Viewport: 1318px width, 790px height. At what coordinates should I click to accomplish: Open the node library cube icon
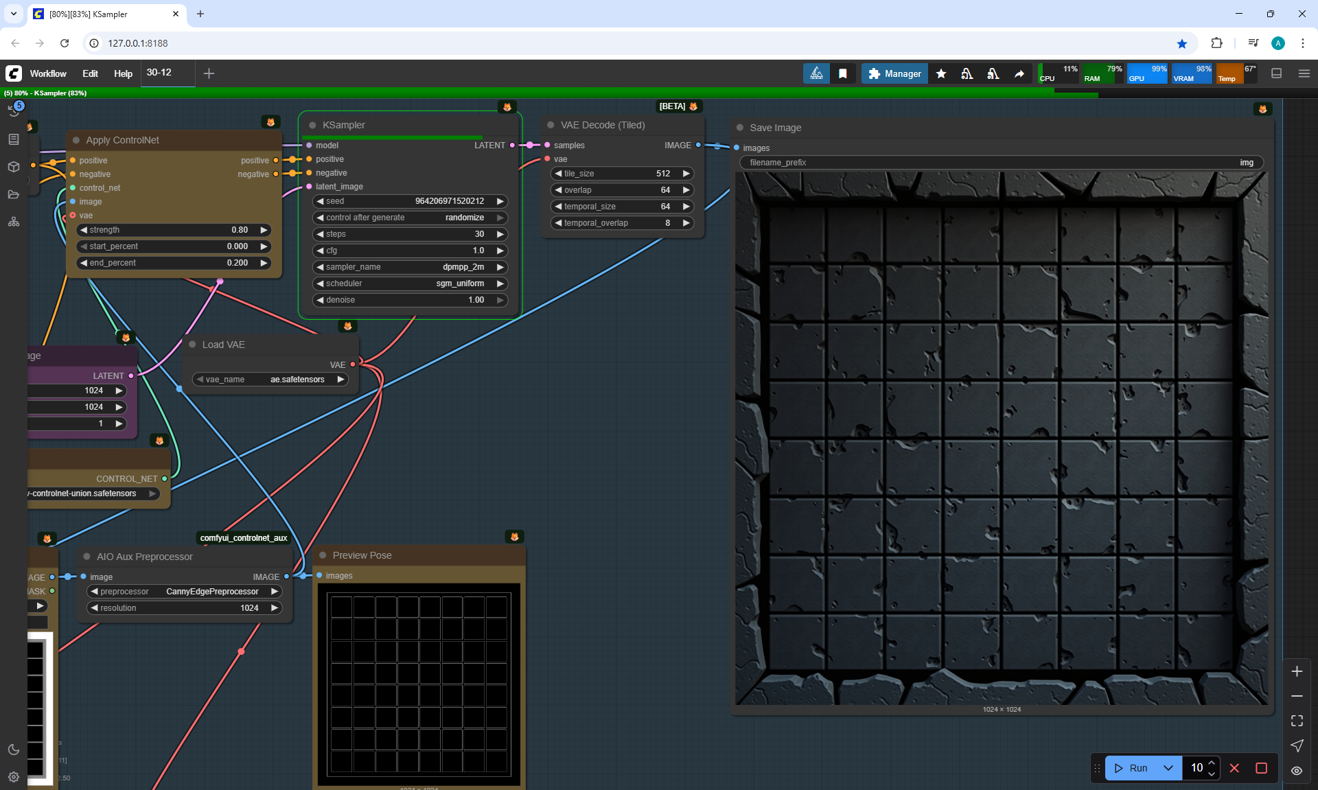pos(14,167)
